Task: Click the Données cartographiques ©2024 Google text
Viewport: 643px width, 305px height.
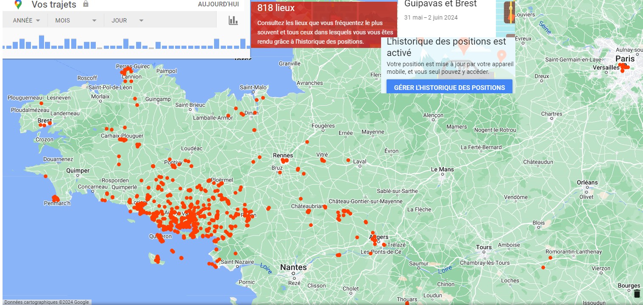Action: click(x=47, y=302)
